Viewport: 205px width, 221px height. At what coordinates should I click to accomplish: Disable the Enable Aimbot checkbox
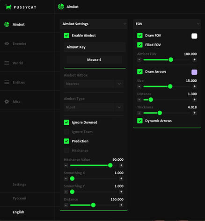[66, 36]
